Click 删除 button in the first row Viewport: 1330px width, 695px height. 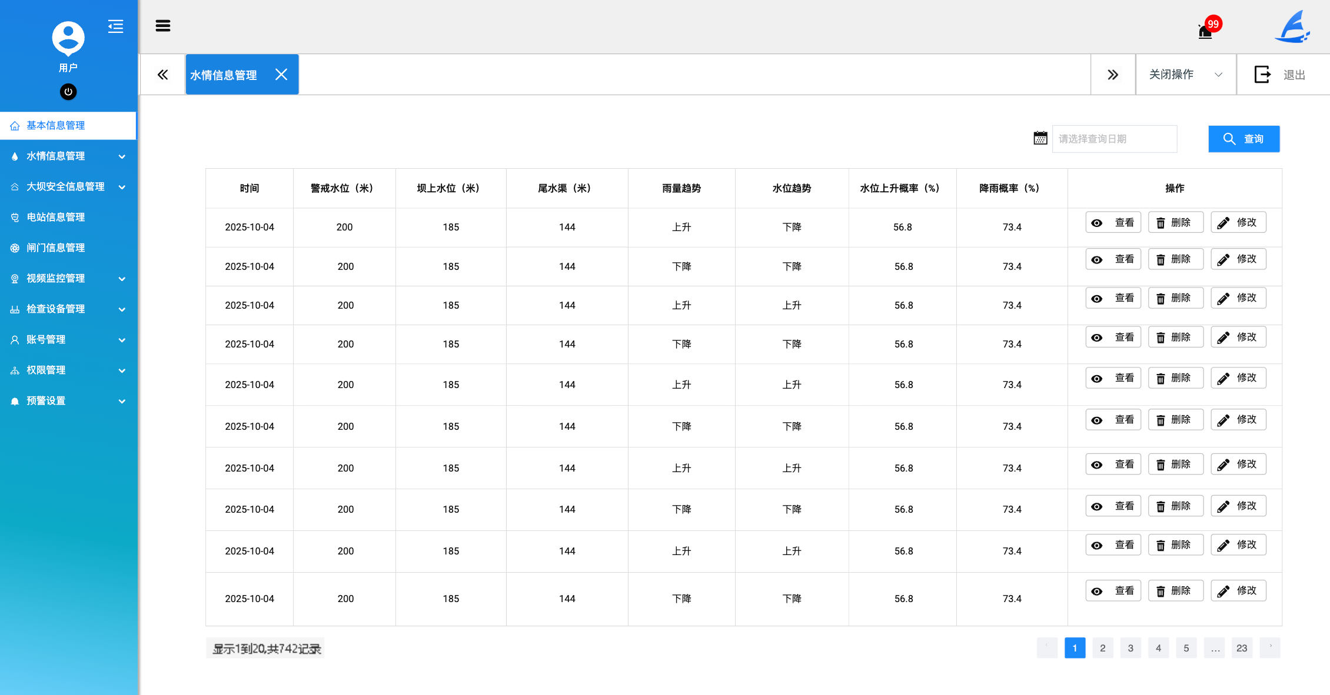[x=1175, y=223]
